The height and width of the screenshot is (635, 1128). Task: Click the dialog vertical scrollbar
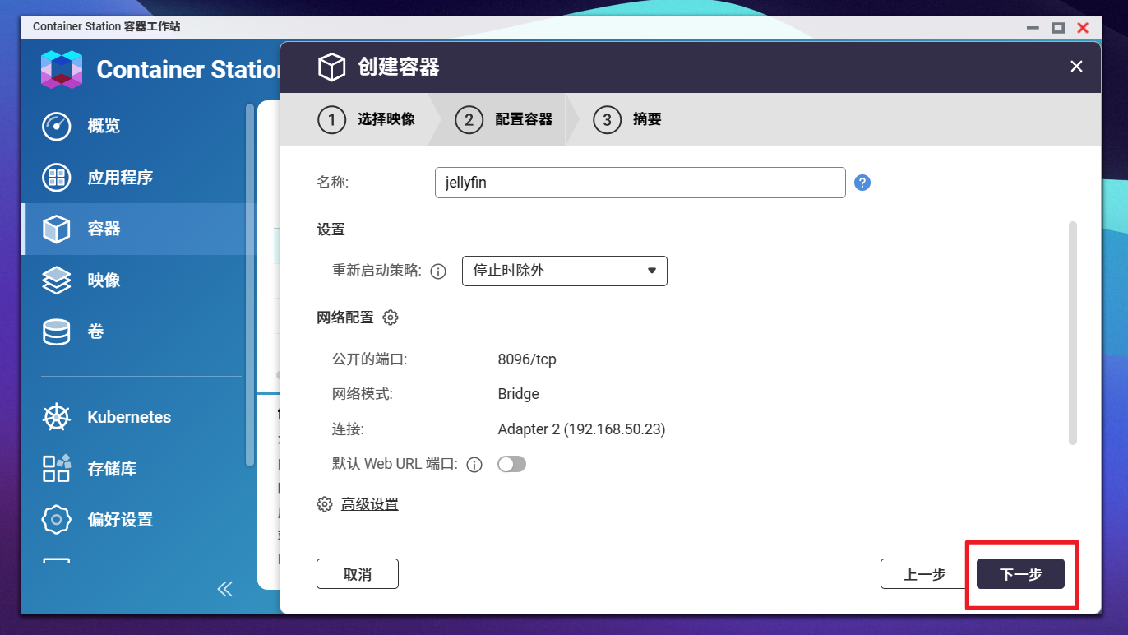1073,333
